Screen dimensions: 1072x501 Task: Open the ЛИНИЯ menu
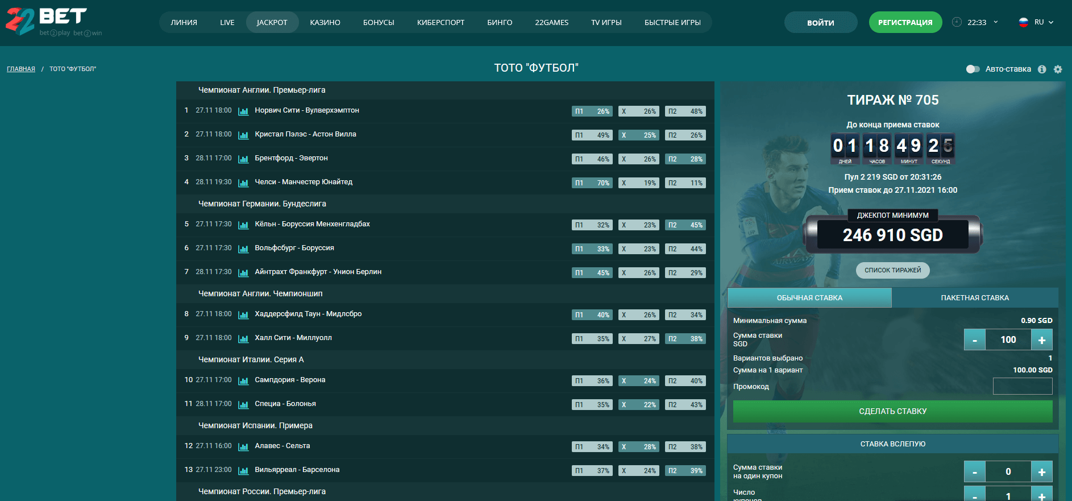(184, 23)
